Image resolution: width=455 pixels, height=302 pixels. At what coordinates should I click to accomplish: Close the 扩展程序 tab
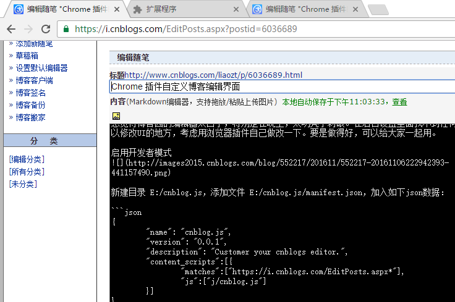[236, 9]
